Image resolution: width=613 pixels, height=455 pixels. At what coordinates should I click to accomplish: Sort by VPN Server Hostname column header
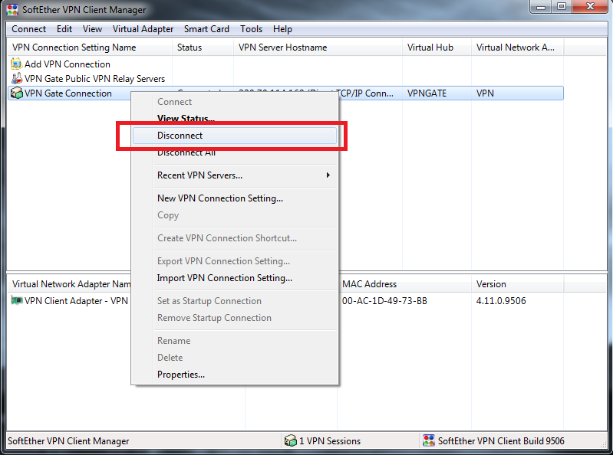click(x=318, y=47)
